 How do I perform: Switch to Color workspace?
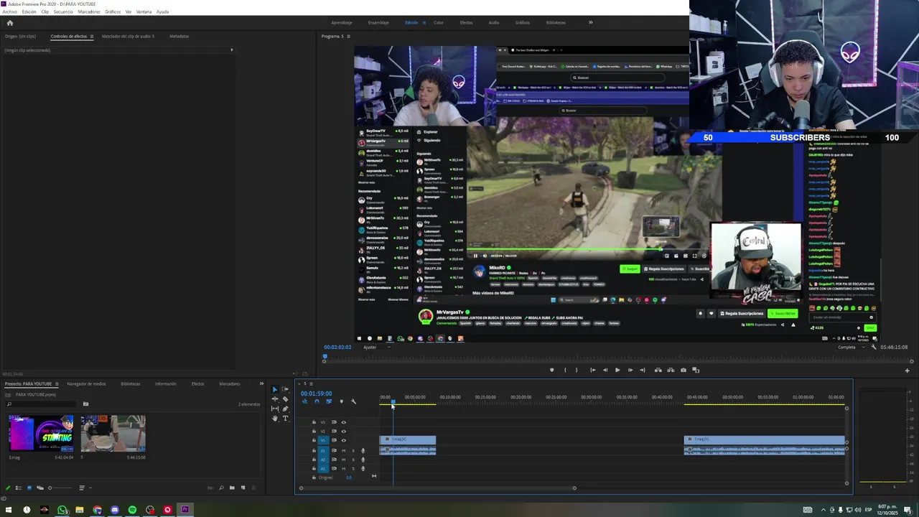pos(438,22)
